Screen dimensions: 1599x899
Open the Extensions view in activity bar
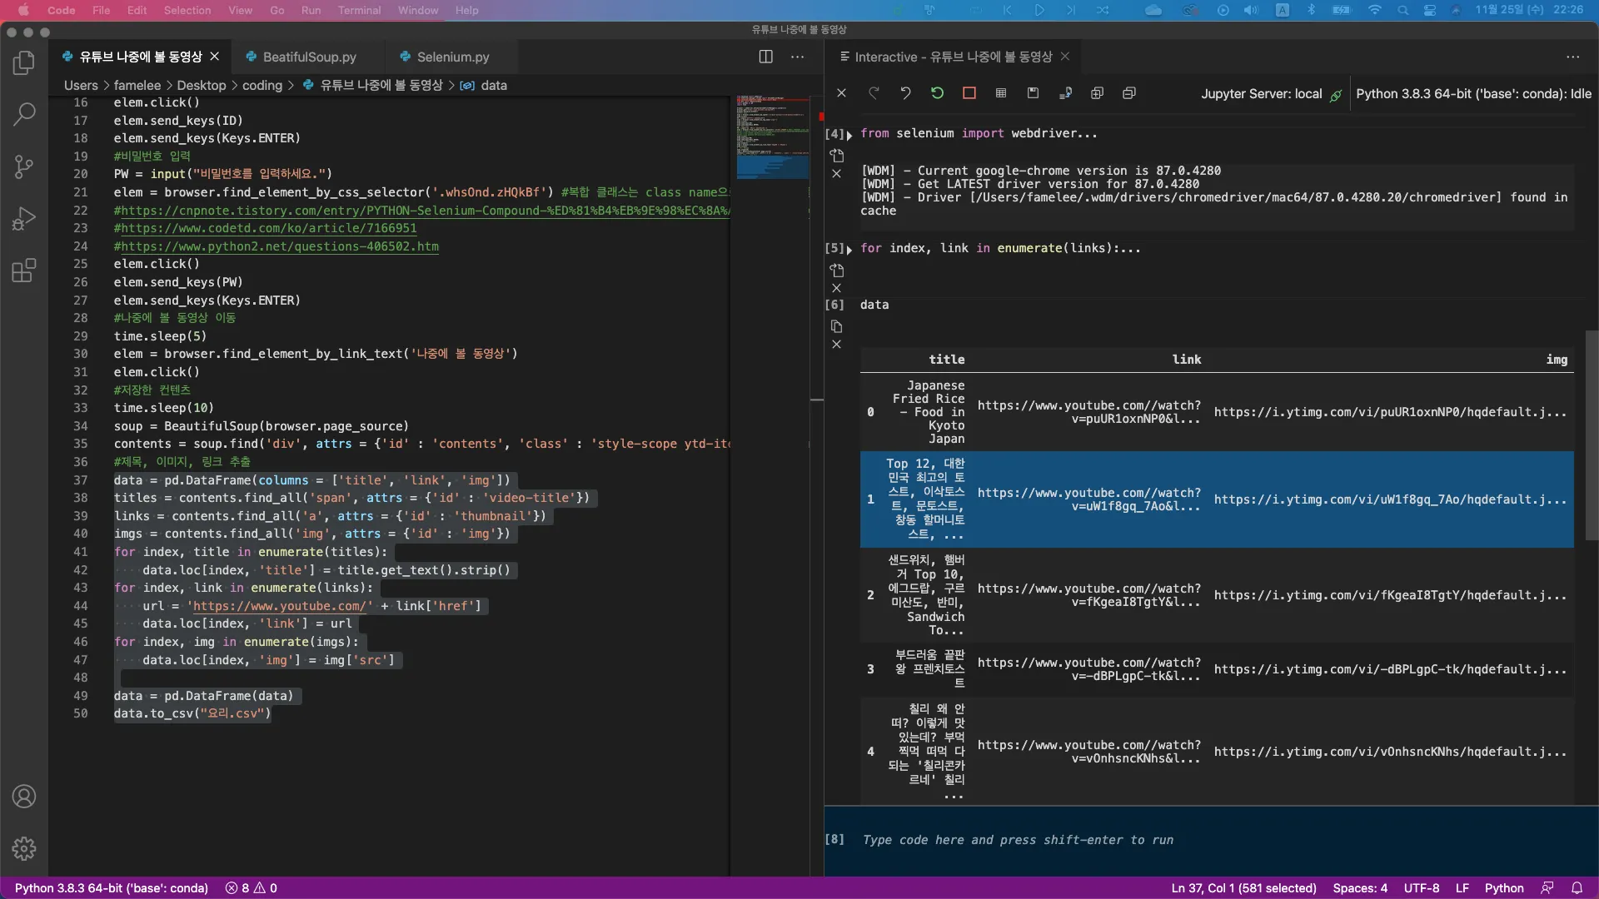[x=24, y=271]
